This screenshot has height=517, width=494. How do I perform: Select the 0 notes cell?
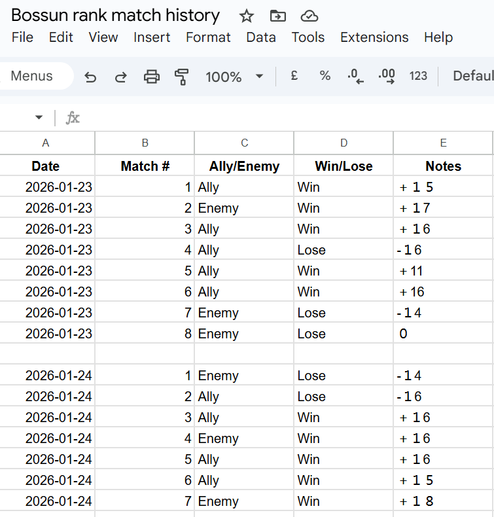[443, 333]
